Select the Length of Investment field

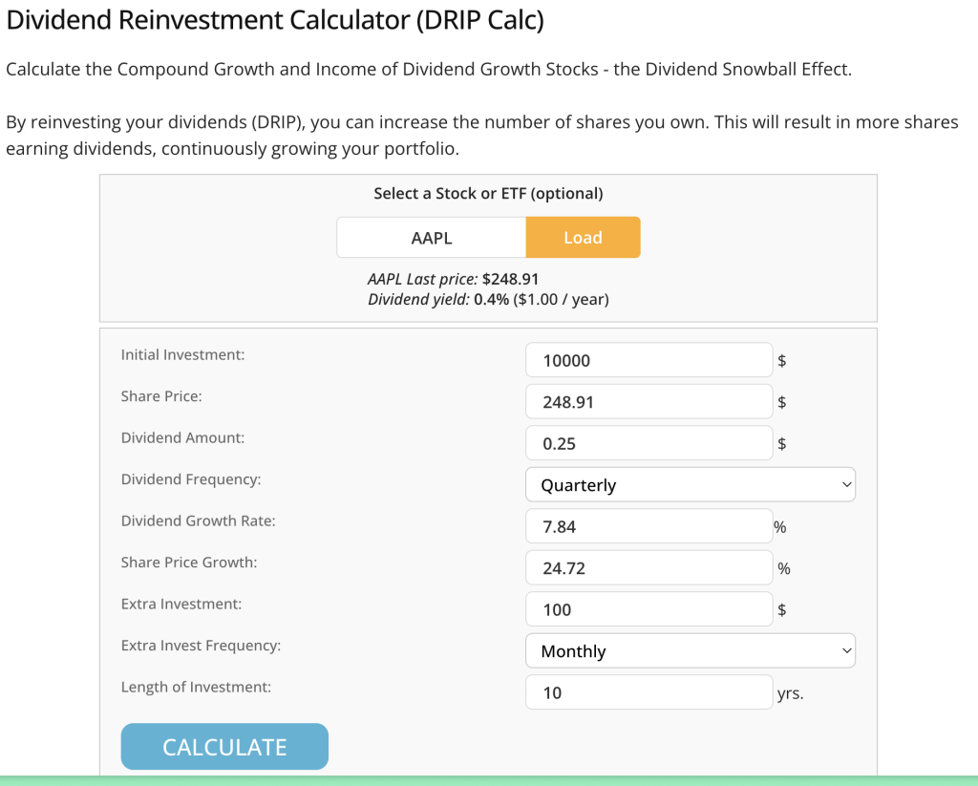pos(648,691)
